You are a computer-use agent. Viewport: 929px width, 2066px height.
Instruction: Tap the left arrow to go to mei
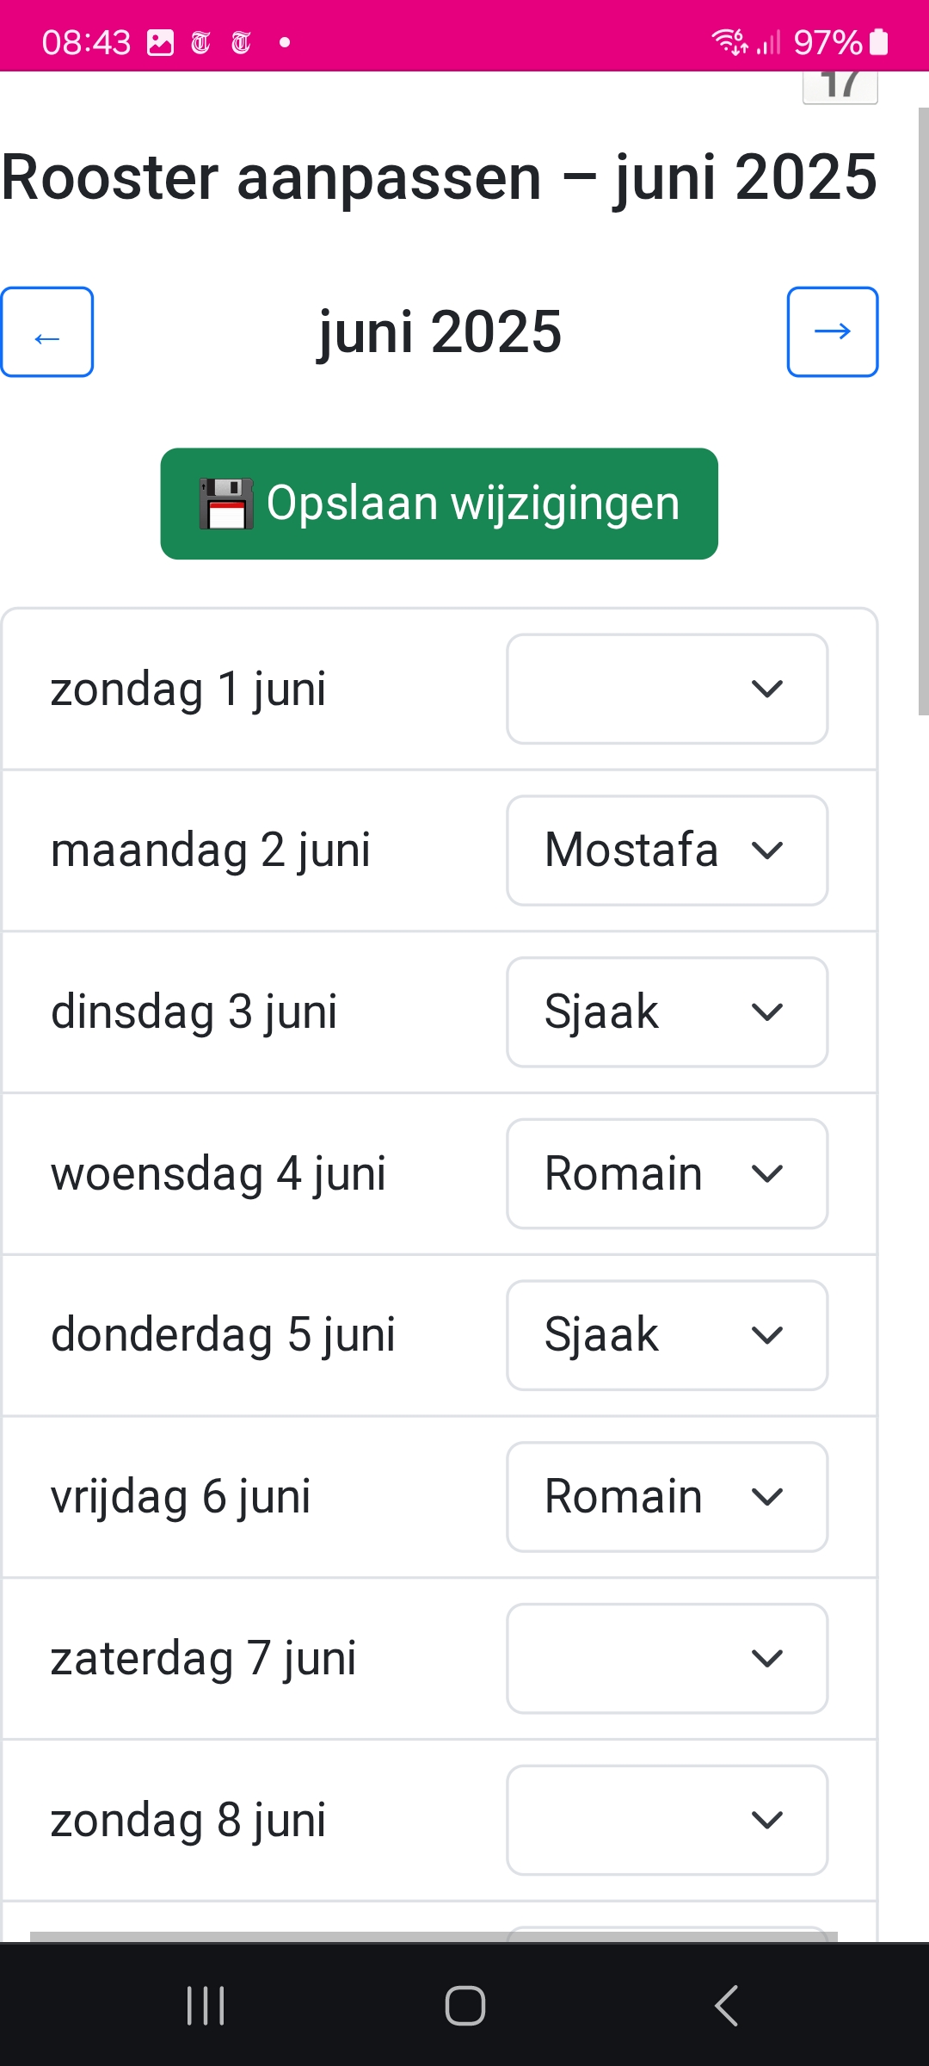47,332
